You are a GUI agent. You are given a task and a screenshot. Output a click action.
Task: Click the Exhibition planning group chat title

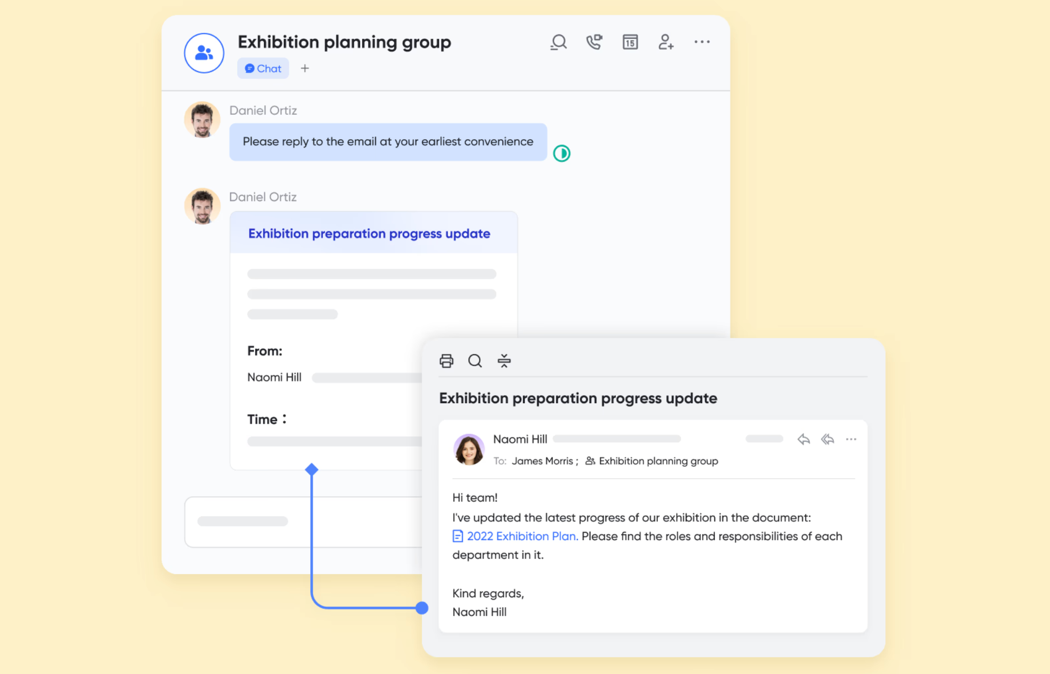click(344, 42)
